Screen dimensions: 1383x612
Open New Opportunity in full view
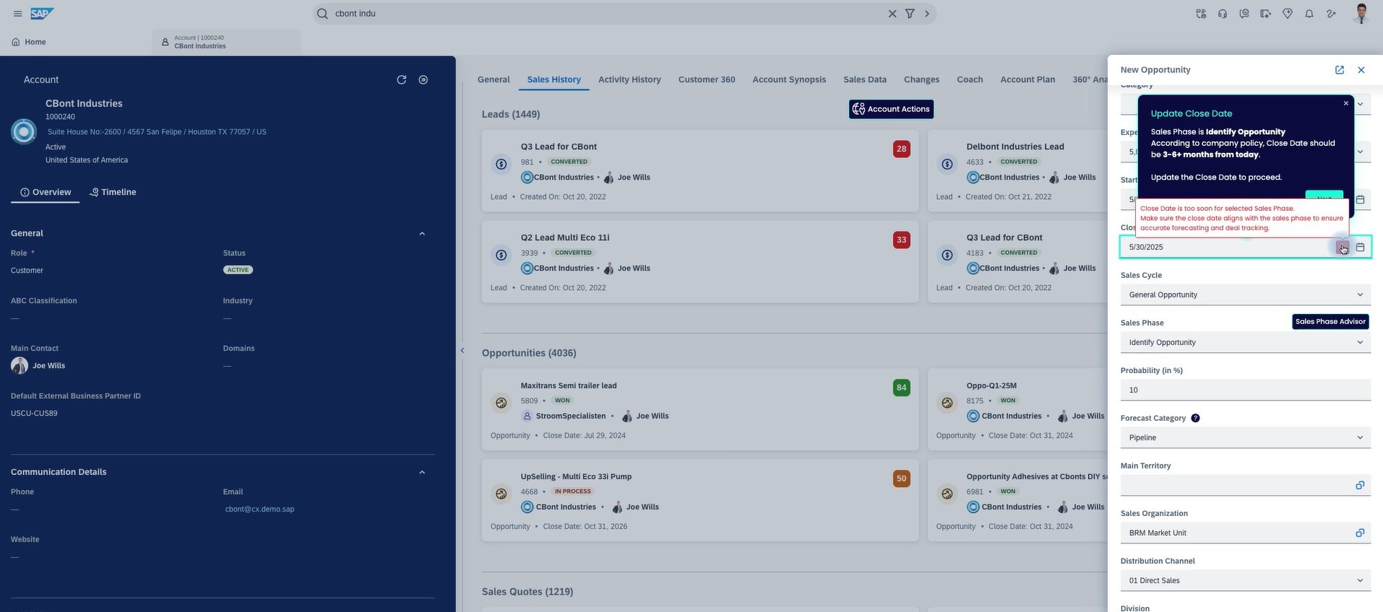1340,70
